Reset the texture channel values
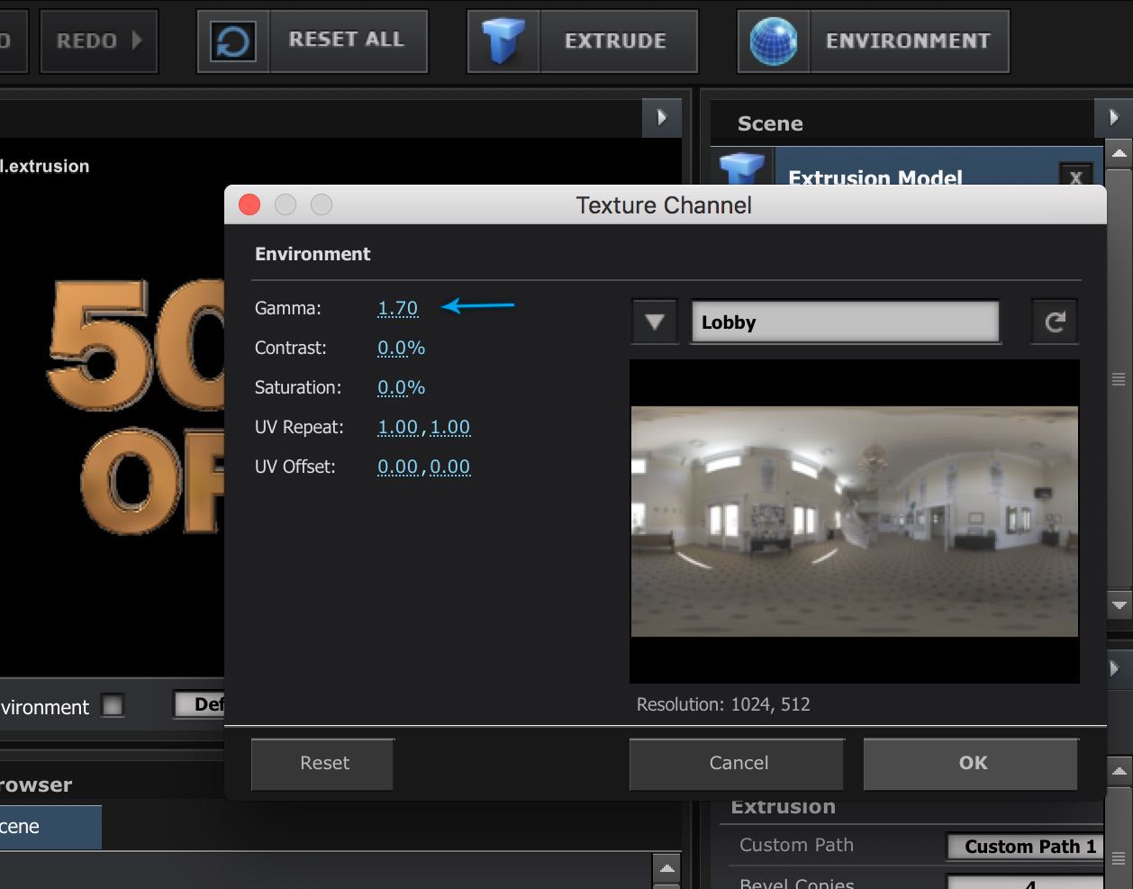Viewport: 1133px width, 889px height. tap(323, 763)
